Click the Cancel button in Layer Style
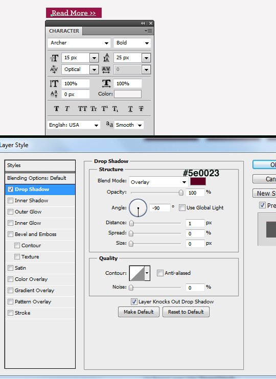Viewport: 276px width, 379px height. pyautogui.click(x=264, y=179)
